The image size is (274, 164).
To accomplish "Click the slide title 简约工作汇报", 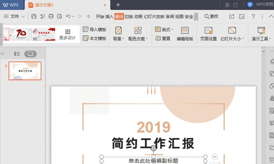I will [153, 143].
